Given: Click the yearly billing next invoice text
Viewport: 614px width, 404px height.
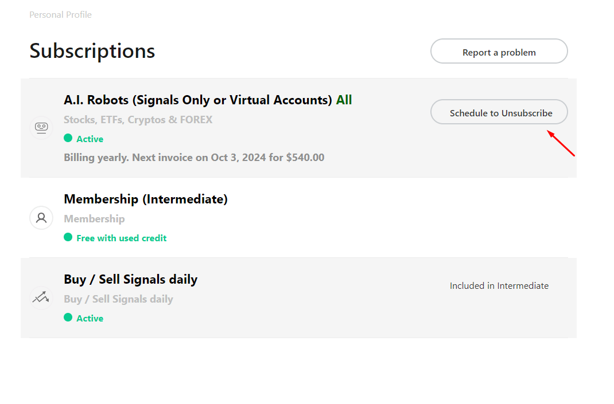Looking at the screenshot, I should click(194, 158).
